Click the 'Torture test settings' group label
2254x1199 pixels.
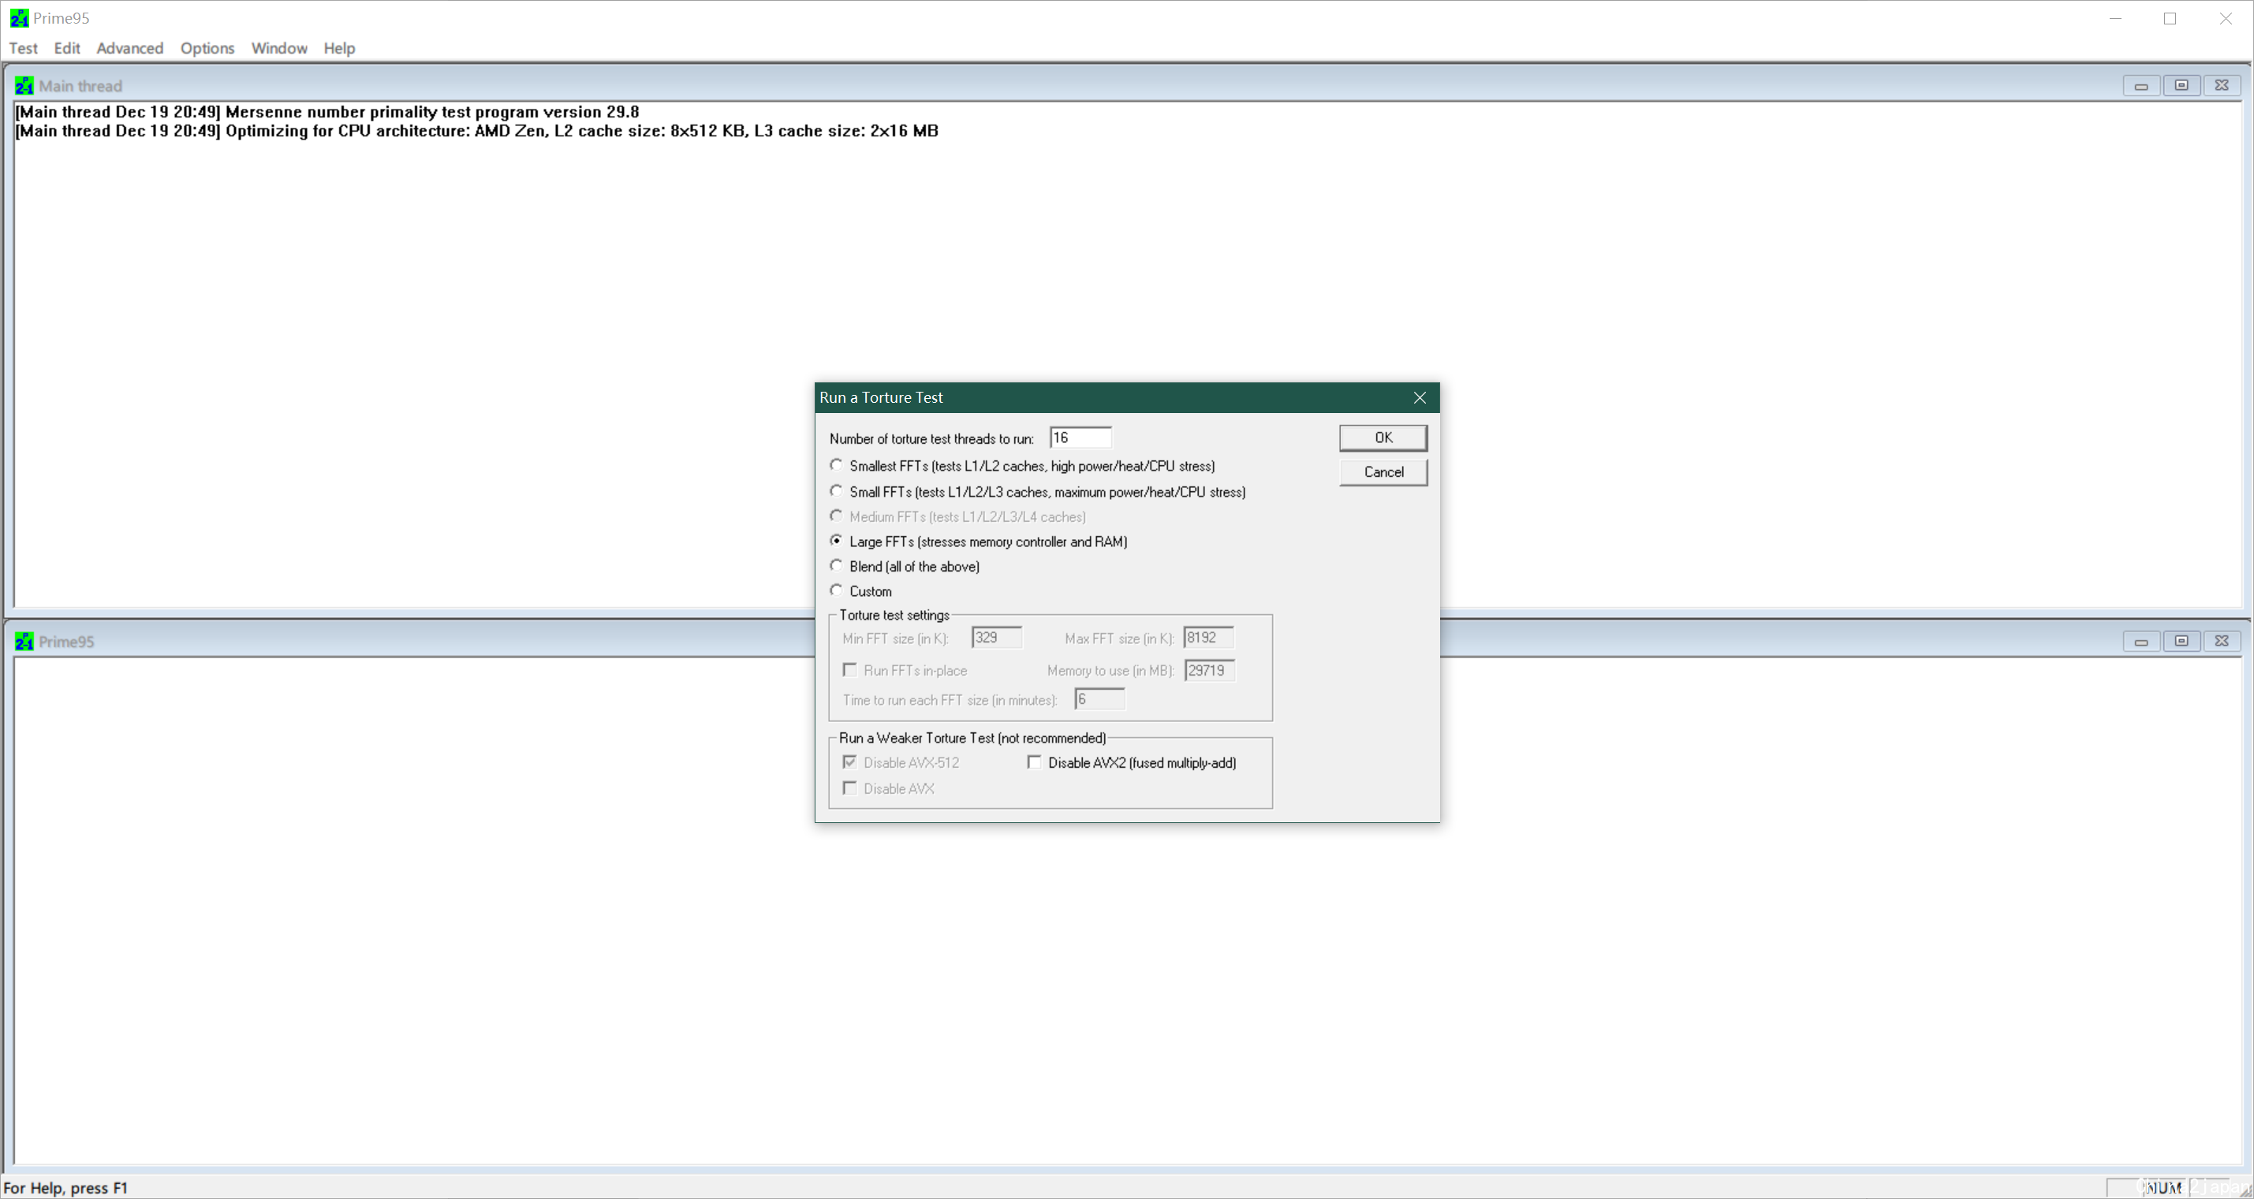(894, 616)
